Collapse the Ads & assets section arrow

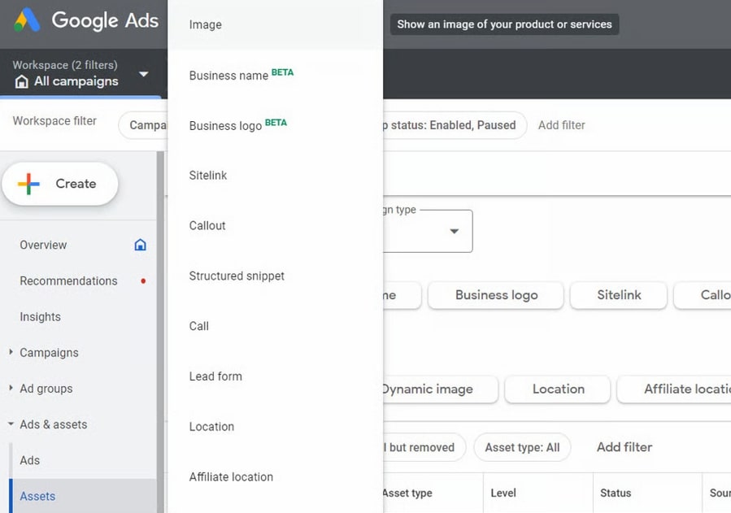(x=11, y=424)
